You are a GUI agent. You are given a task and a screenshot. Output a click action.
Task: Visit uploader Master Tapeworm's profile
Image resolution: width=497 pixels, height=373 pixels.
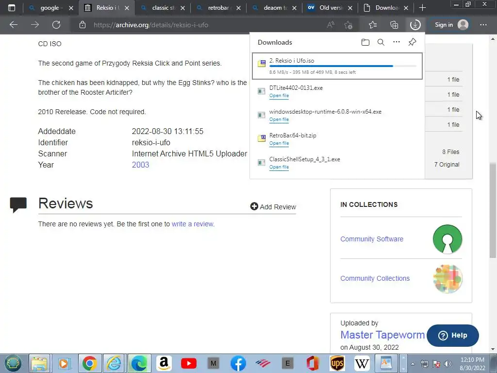[x=382, y=335]
